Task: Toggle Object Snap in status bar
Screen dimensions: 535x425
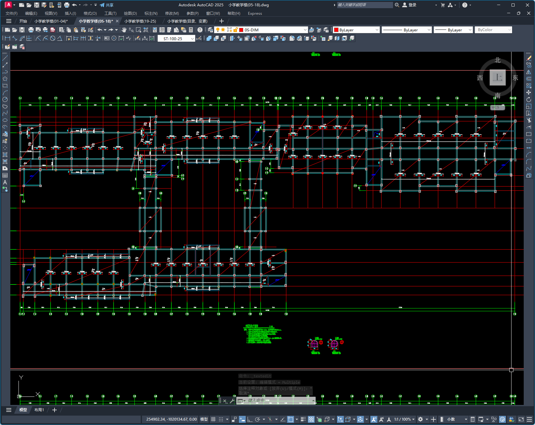Action: click(291, 419)
